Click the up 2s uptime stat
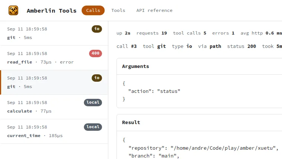Image resolution: width=282 pixels, height=159 pixels. [x=123, y=33]
